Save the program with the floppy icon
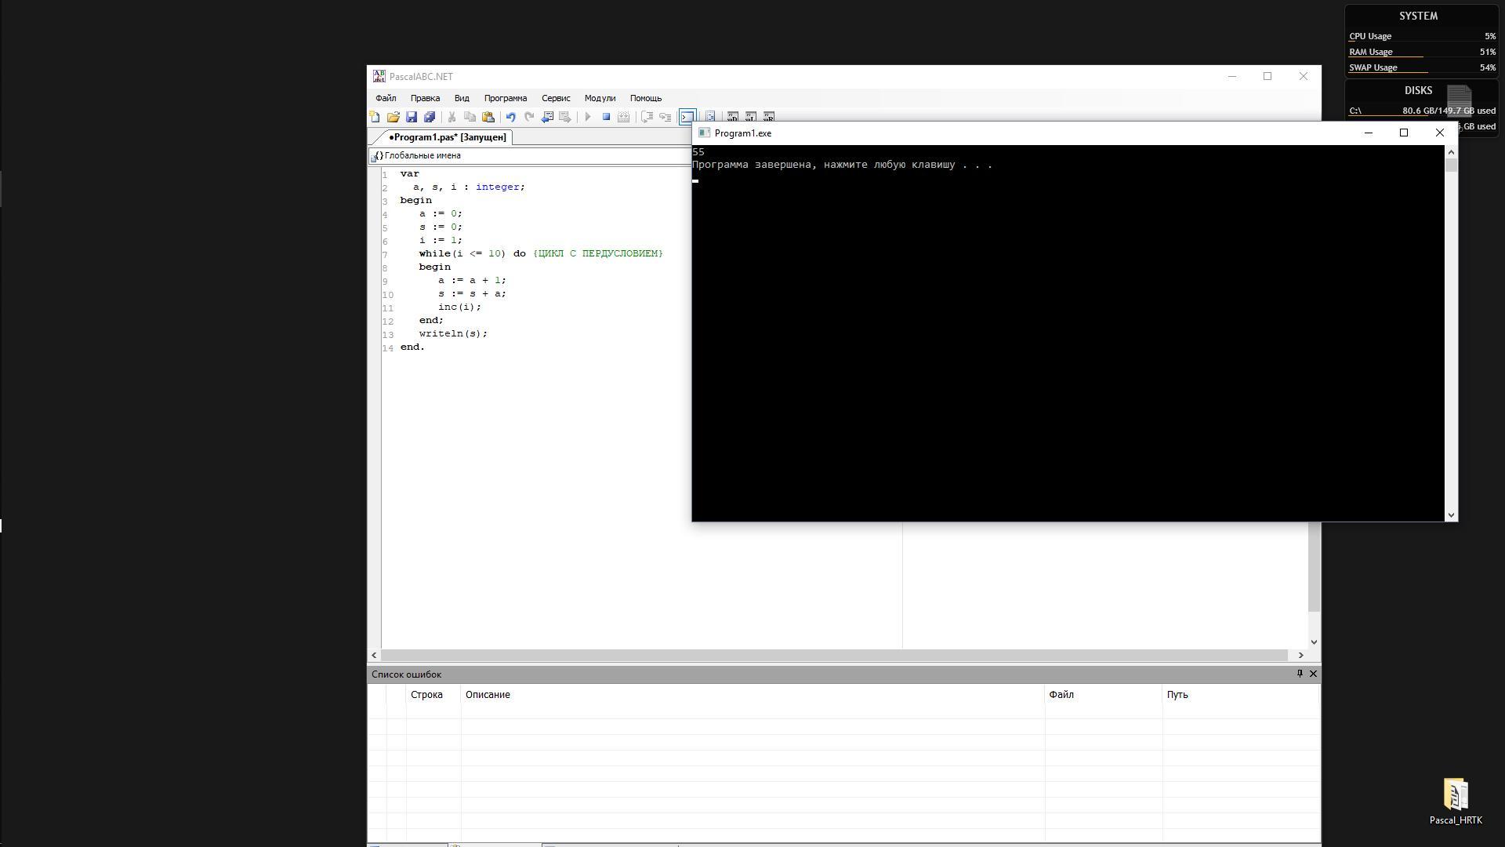Viewport: 1505px width, 847px height. (412, 117)
